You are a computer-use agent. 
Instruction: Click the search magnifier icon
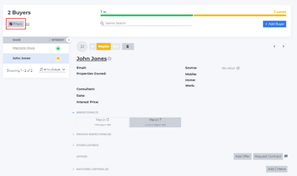click(x=102, y=23)
